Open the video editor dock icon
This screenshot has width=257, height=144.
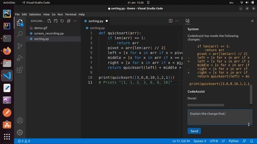click(7, 100)
